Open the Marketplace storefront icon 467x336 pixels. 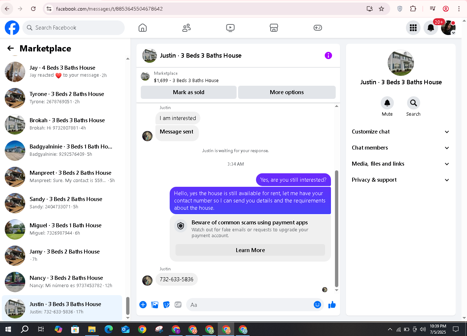click(x=274, y=28)
